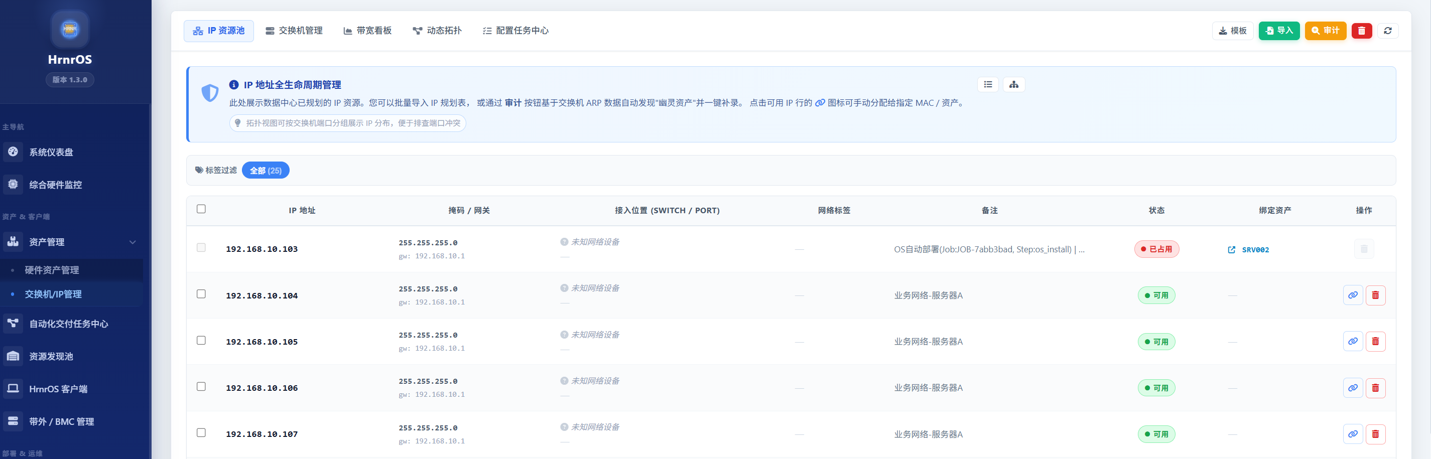
Task: Click the red delete trash icon in top toolbar
Action: pyautogui.click(x=1361, y=31)
